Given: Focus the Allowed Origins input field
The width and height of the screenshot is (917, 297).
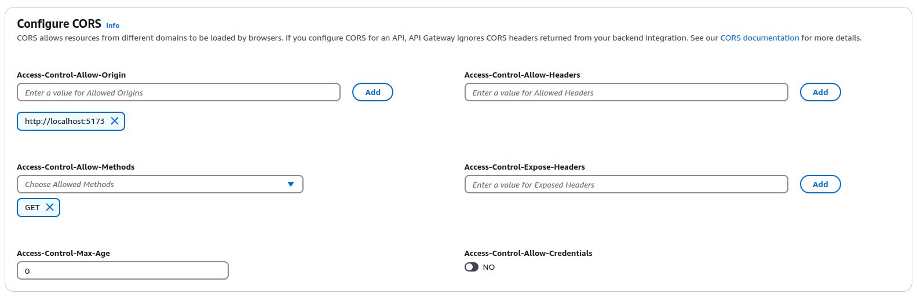Looking at the screenshot, I should tap(178, 92).
